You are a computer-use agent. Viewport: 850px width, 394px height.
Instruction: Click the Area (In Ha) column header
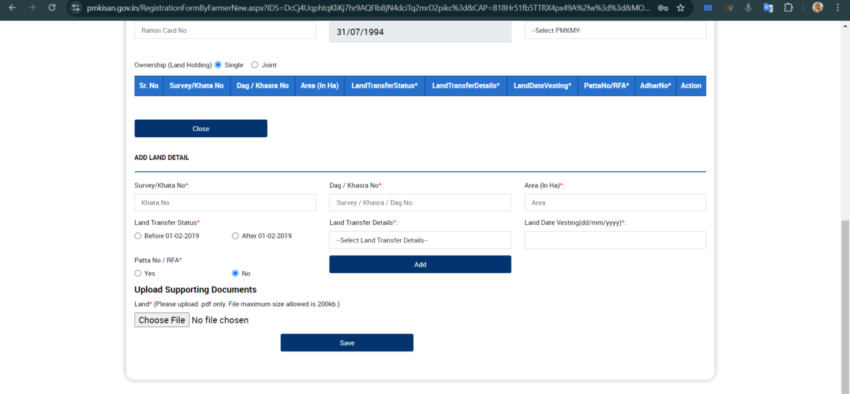coord(319,86)
